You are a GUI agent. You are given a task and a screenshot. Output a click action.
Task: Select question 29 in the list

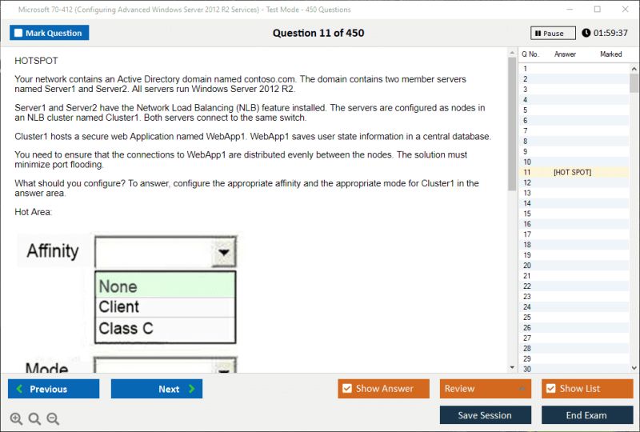point(574,358)
